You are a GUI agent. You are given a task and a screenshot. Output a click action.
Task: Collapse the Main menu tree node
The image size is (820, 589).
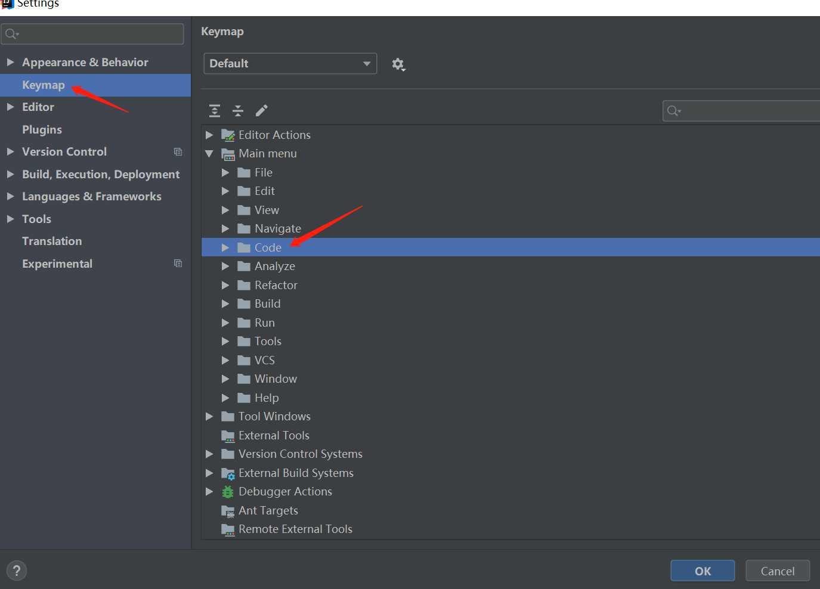pyautogui.click(x=209, y=154)
